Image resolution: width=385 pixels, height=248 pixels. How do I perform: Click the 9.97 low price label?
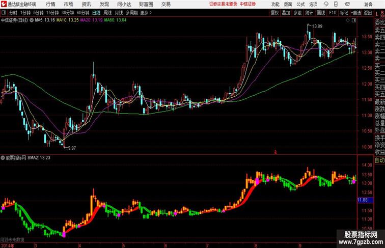point(72,148)
